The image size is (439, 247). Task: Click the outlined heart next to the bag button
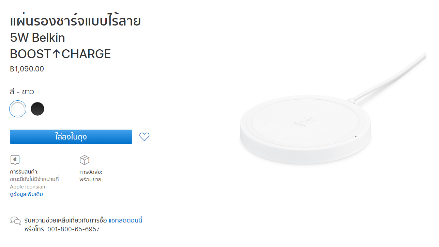click(144, 136)
